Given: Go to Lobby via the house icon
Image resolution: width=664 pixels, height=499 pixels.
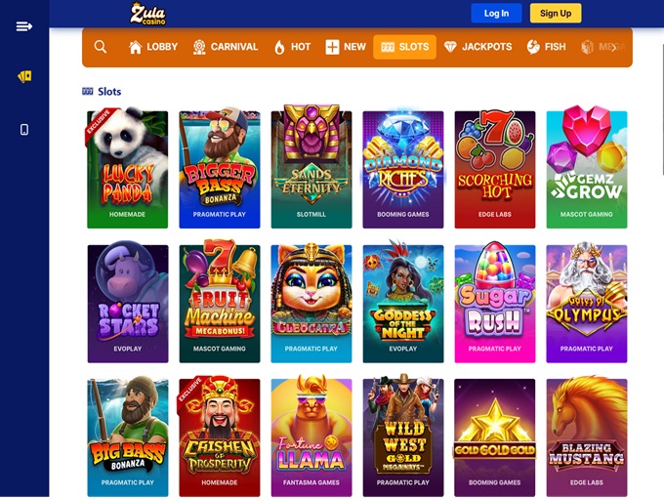Looking at the screenshot, I should [153, 47].
